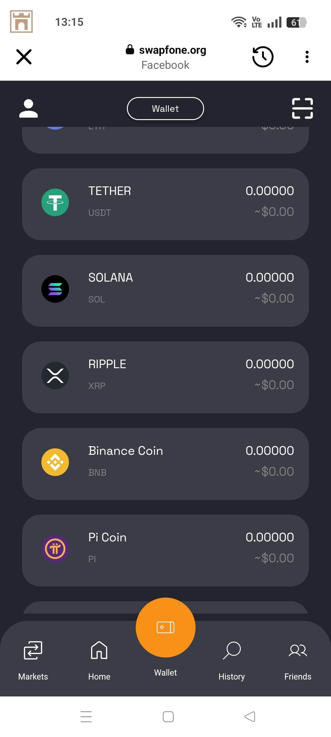
Task: Click the Wallet pill button at top
Action: tap(165, 108)
